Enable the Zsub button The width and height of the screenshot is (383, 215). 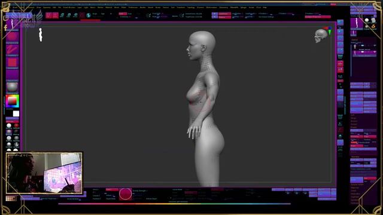point(130,14)
